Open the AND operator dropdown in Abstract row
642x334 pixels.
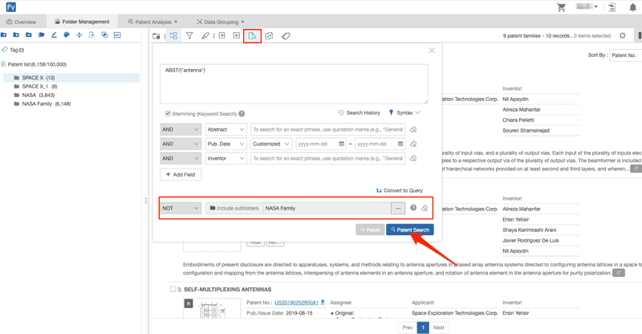[181, 129]
